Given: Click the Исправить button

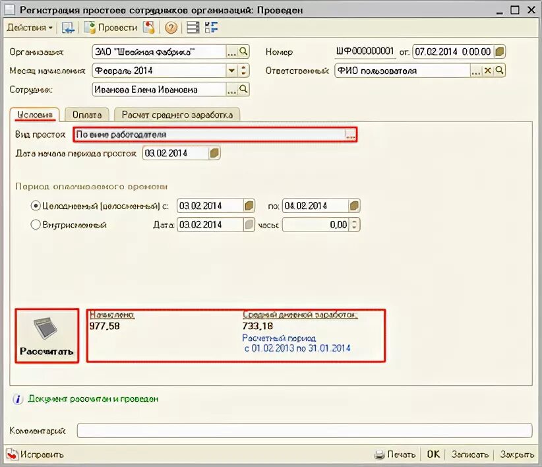Looking at the screenshot, I should click(35, 454).
